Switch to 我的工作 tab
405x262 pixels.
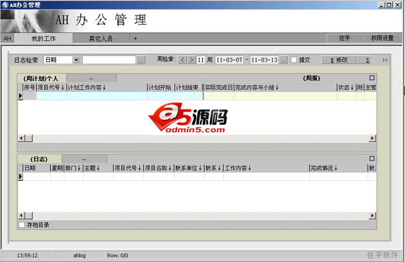(x=44, y=39)
